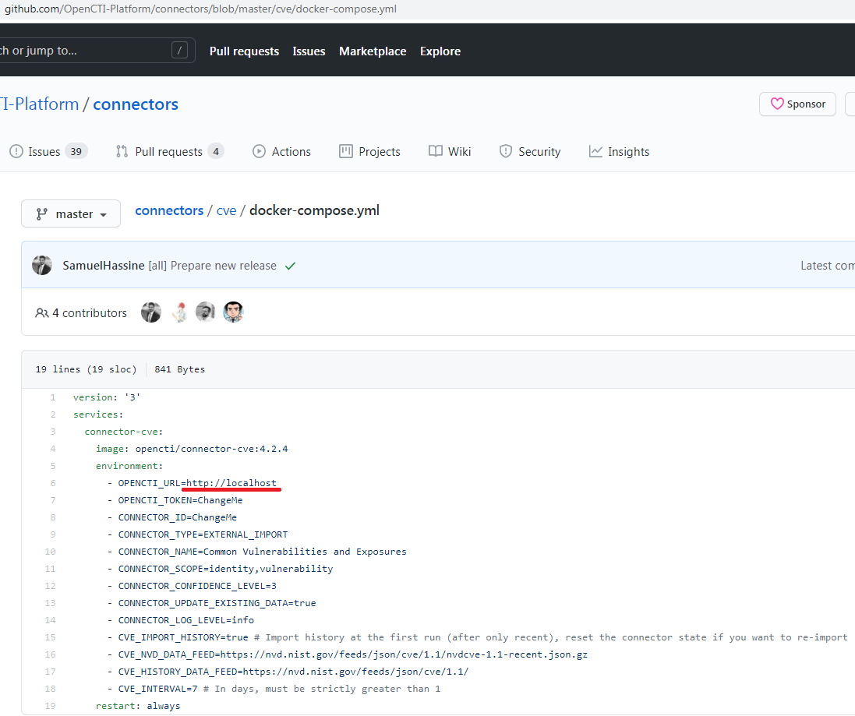Open the Marketplace menu item
Image resolution: width=855 pixels, height=716 pixels.
point(373,51)
